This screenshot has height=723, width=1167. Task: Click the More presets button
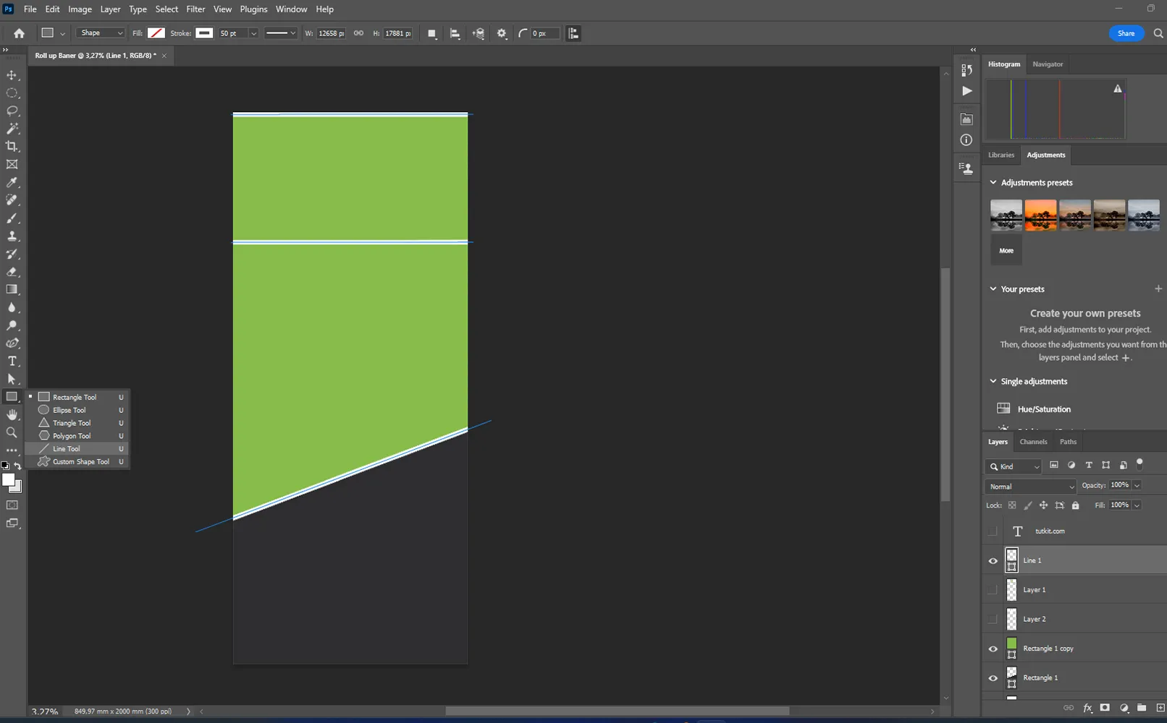click(1006, 250)
